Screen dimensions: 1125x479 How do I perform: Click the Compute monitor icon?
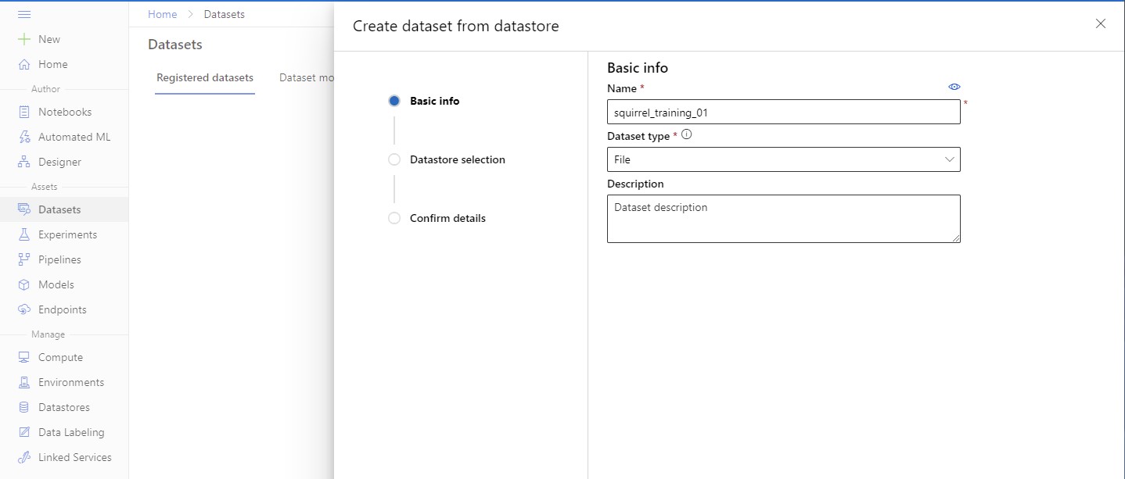pyautogui.click(x=24, y=357)
